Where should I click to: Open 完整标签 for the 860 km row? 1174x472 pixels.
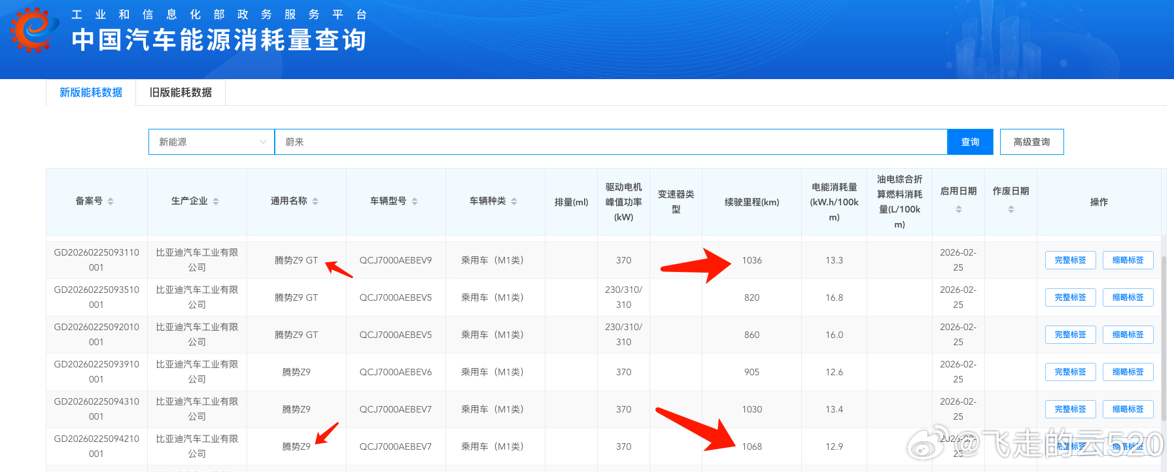coord(1070,335)
